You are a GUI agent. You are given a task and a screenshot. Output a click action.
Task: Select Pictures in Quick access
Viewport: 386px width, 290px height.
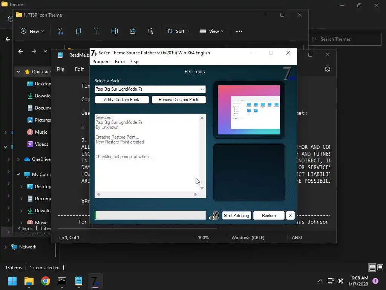(x=39, y=120)
